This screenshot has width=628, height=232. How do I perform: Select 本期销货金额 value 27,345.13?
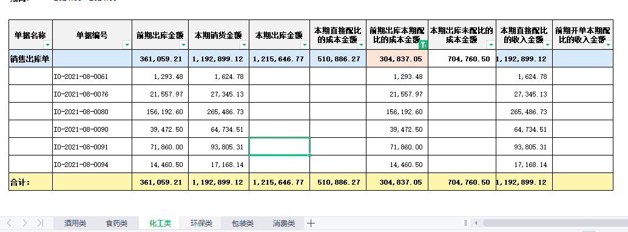point(218,94)
